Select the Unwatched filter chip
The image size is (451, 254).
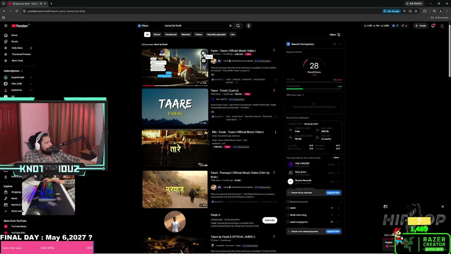[171, 35]
